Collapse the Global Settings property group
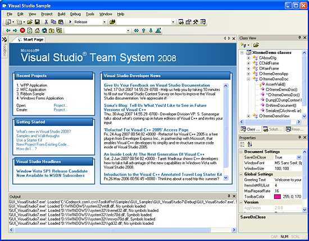The width and height of the screenshot is (309, 241). pos(241,174)
